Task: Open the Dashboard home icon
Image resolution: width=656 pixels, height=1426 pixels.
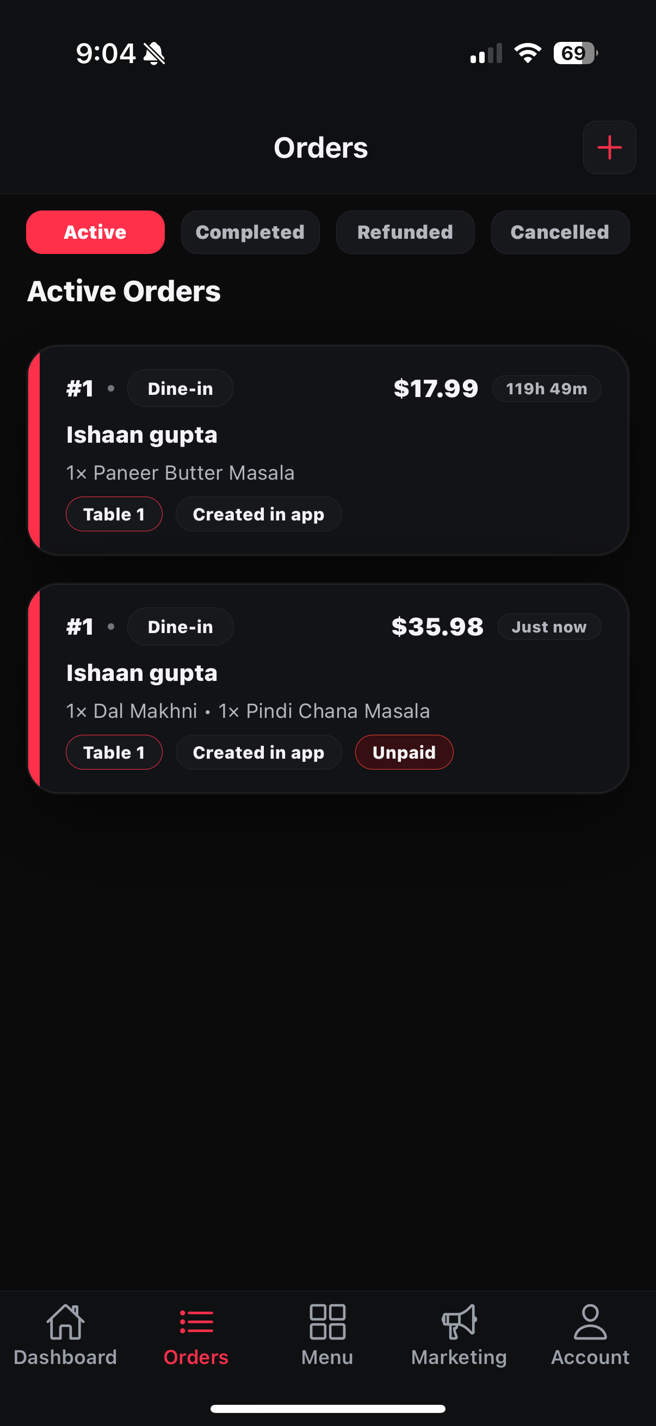Action: tap(65, 1322)
